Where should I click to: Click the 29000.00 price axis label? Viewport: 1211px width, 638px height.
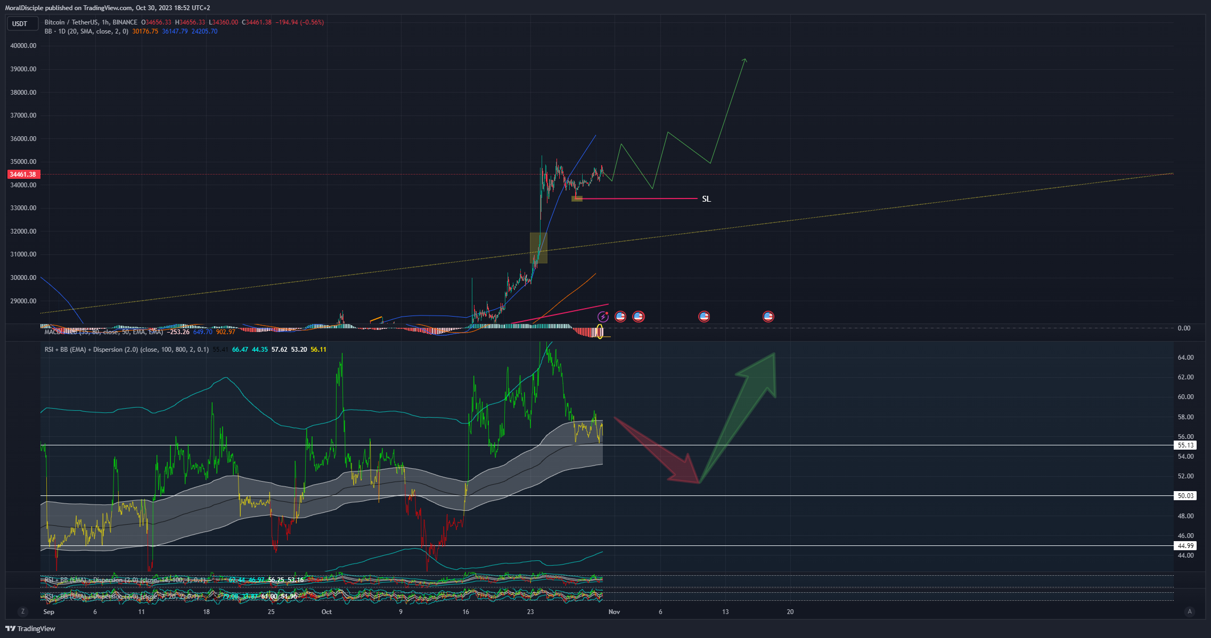click(23, 301)
